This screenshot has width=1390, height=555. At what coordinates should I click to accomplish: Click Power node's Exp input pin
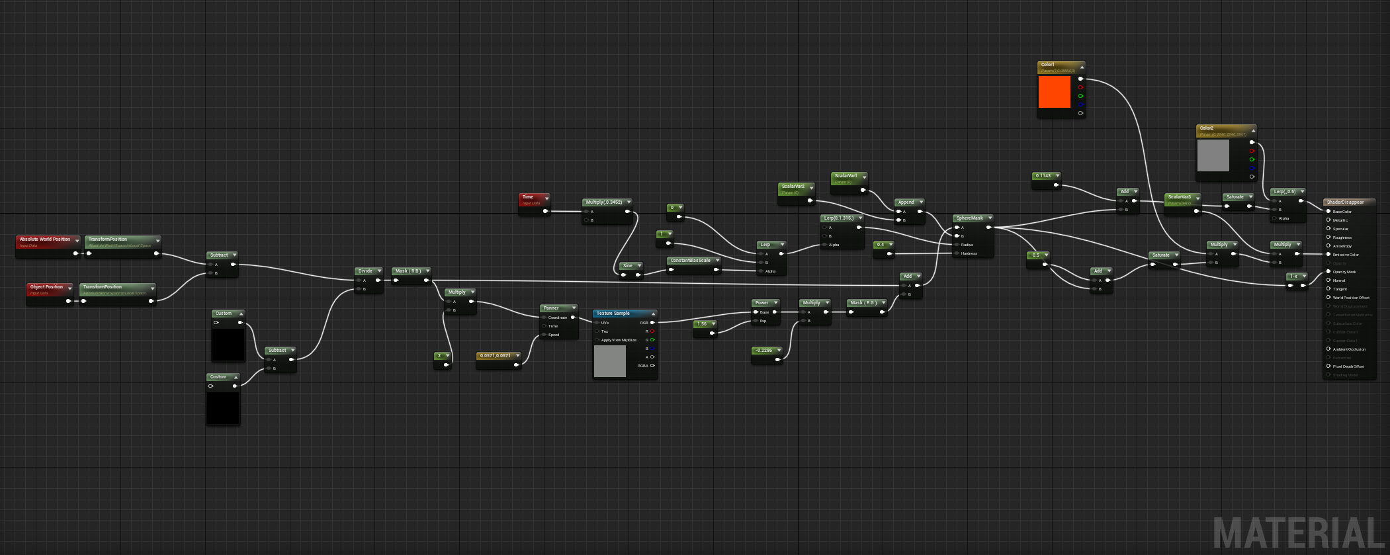(x=756, y=321)
